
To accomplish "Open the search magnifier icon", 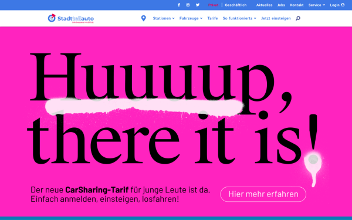I will coord(298,18).
